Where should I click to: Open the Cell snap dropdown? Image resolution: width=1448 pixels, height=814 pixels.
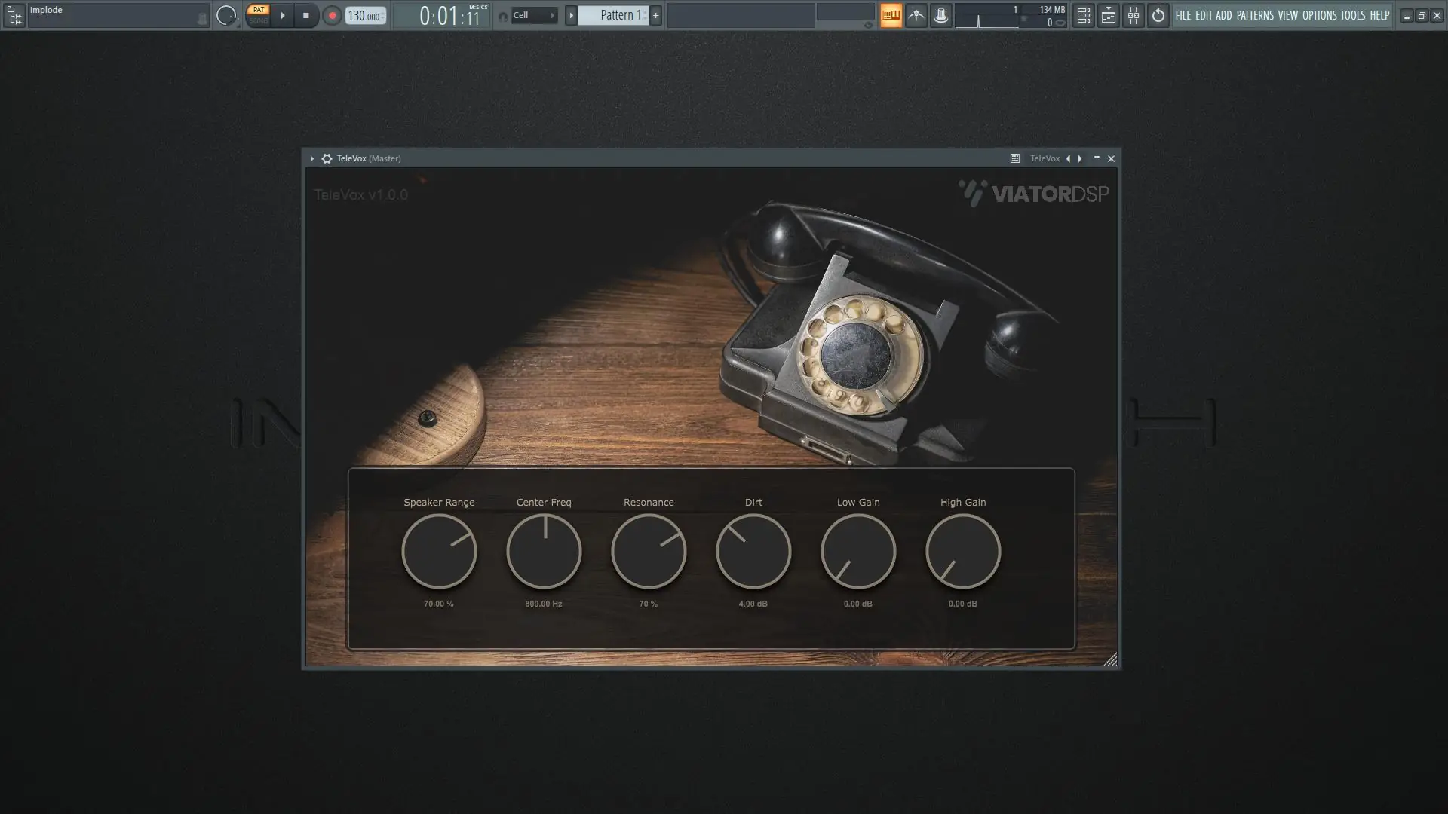coord(534,15)
